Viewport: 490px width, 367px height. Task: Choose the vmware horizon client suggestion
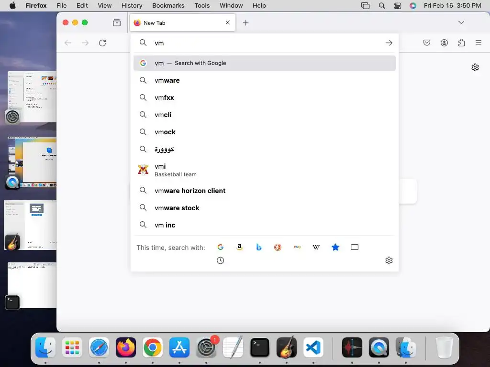[x=264, y=191]
